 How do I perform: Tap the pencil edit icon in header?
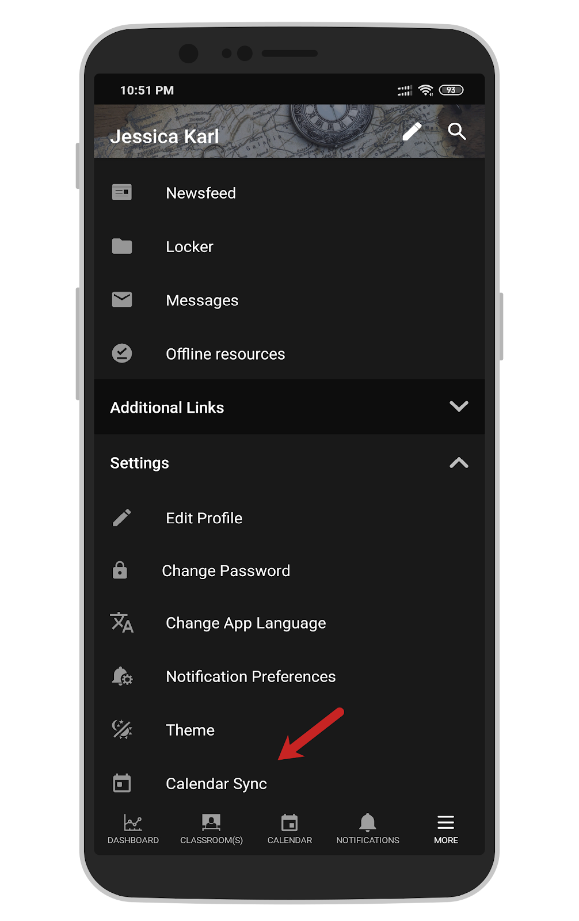pos(412,132)
